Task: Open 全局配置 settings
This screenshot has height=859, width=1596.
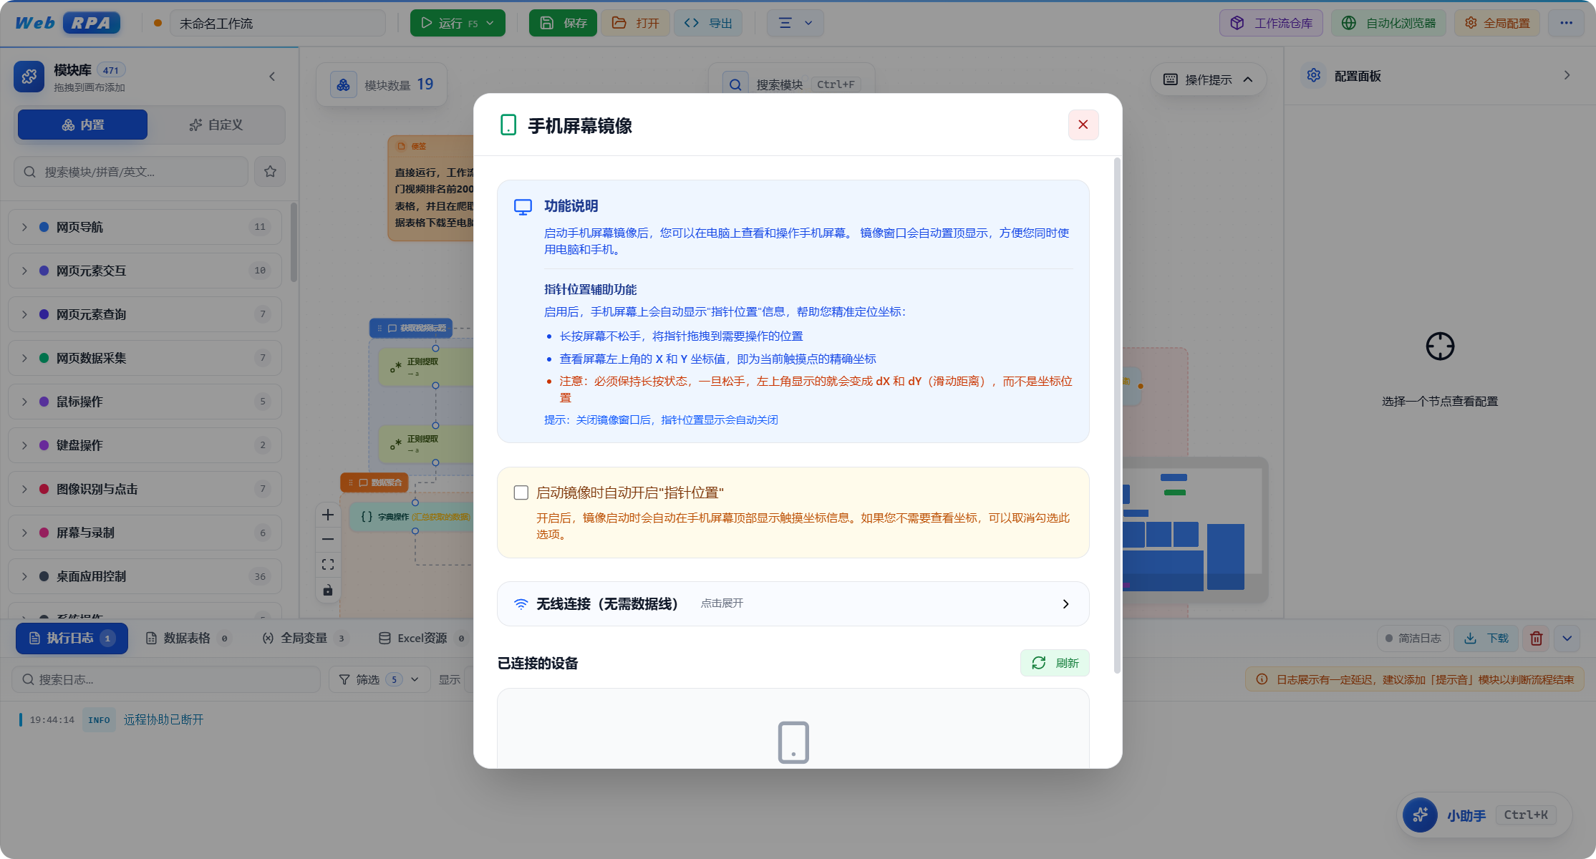Action: pyautogui.click(x=1497, y=23)
